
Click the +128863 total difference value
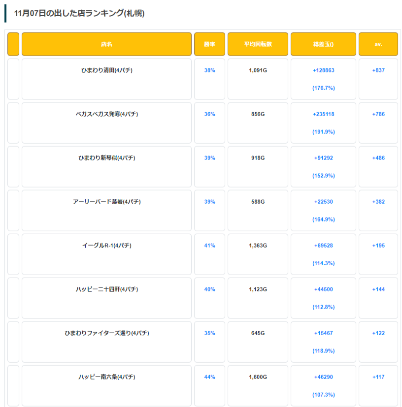pyautogui.click(x=324, y=70)
